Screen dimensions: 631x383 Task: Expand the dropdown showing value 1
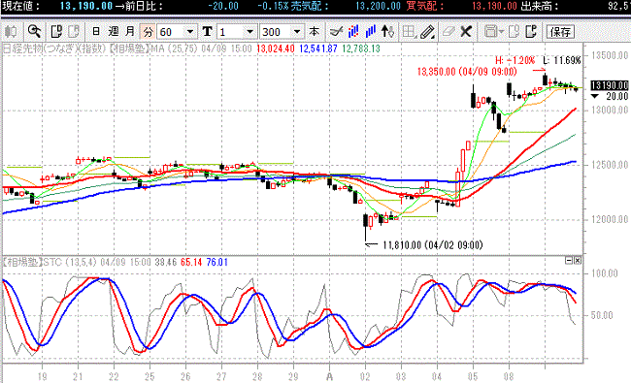coord(249,32)
